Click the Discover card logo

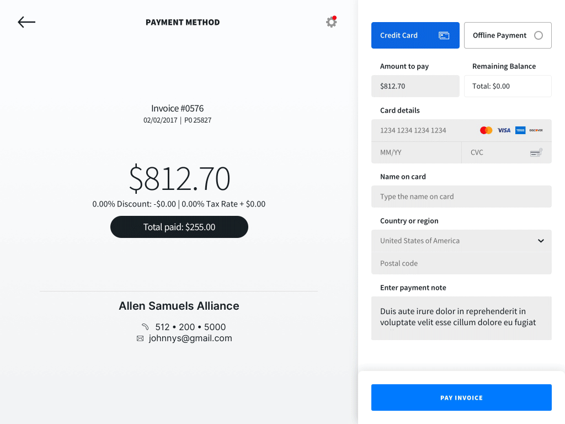536,130
